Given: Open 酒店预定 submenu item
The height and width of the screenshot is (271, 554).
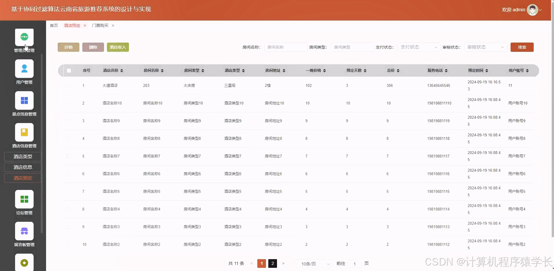Looking at the screenshot, I should (23, 178).
